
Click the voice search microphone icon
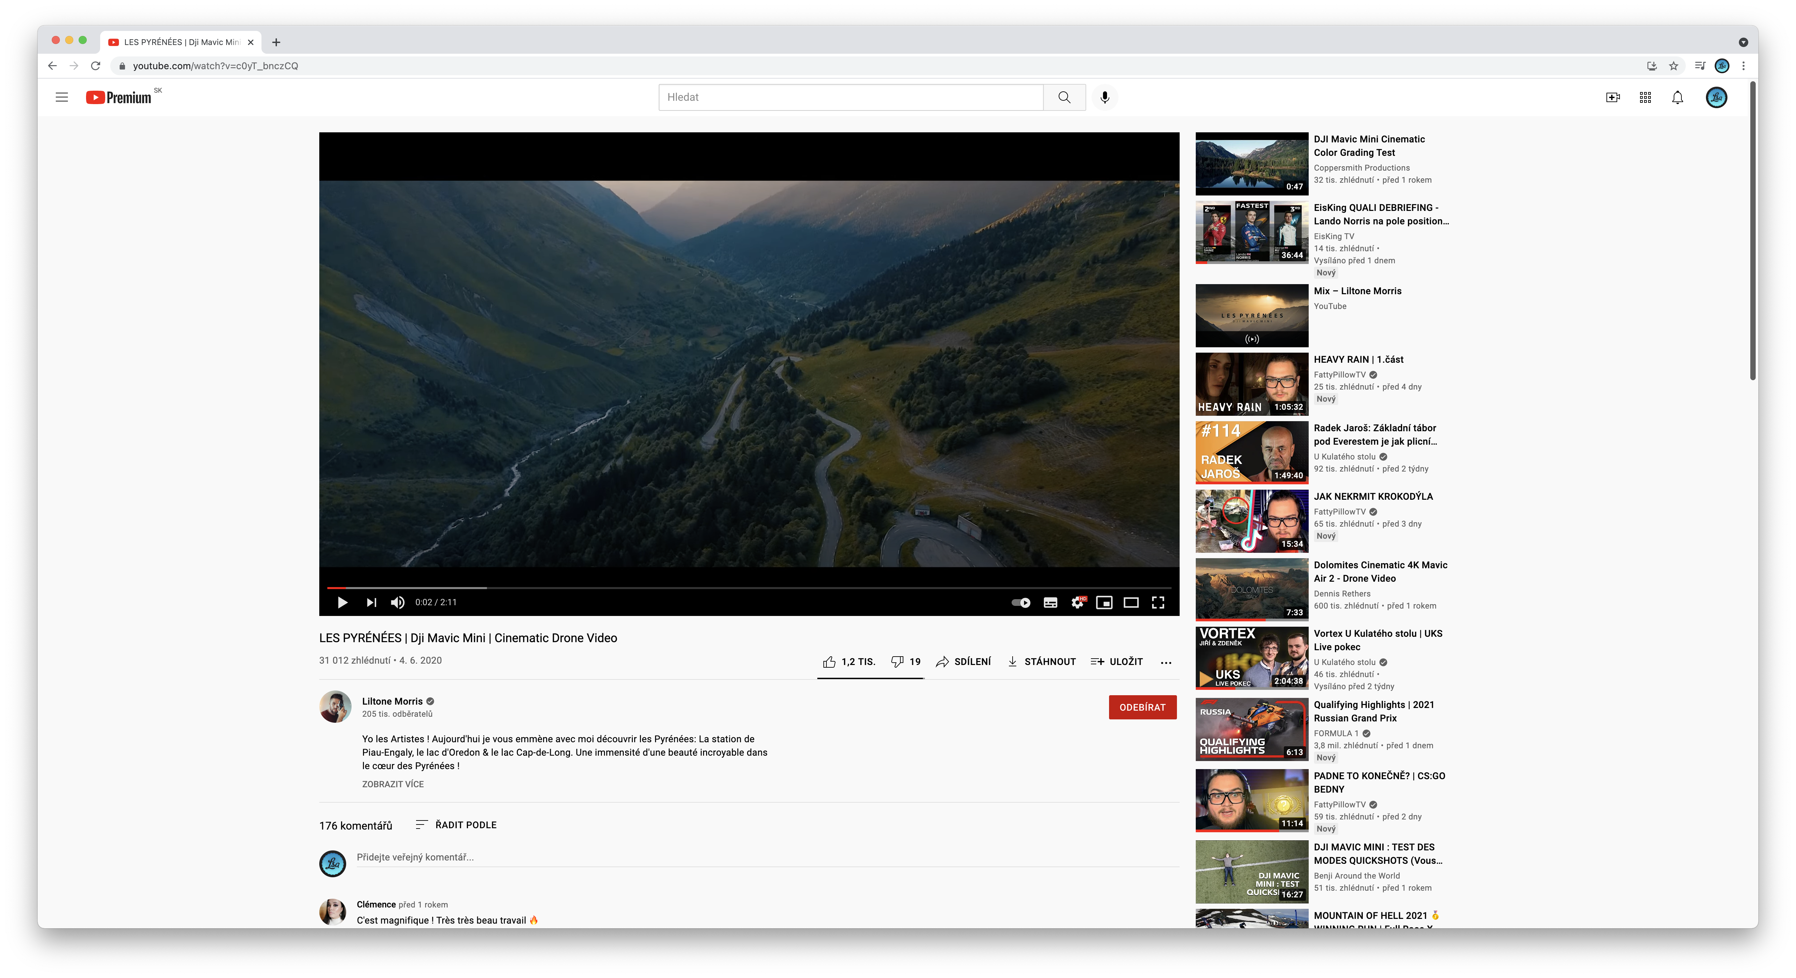(x=1104, y=97)
